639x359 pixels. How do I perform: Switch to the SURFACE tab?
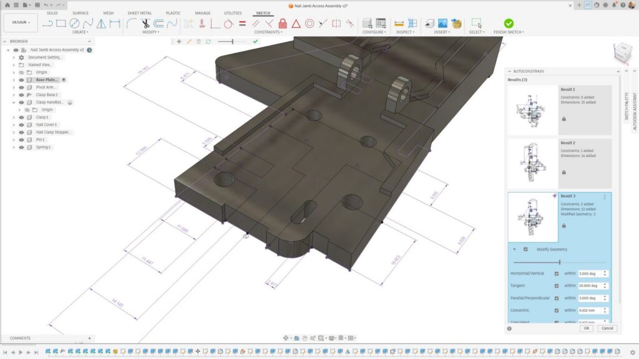click(x=80, y=13)
